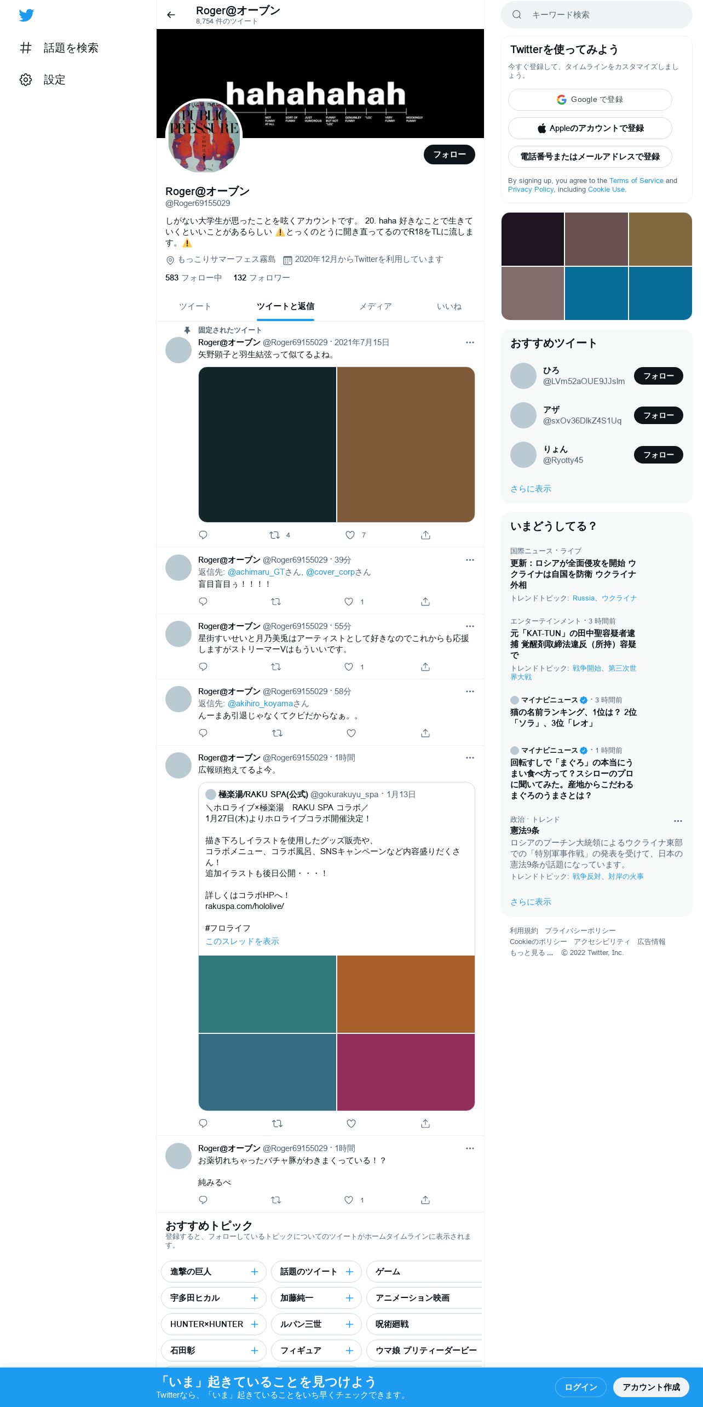The image size is (703, 1407).
Task: Register with 電話番号またはメールアドレスで登録
Action: [x=590, y=157]
